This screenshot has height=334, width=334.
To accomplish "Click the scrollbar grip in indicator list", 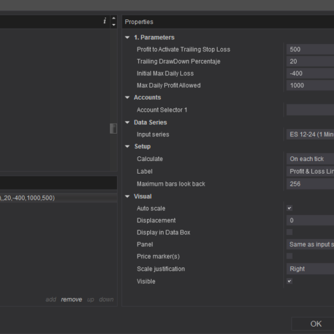I will pyautogui.click(x=114, y=128).
